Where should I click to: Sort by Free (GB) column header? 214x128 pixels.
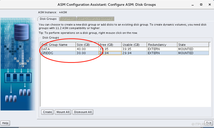pos(110,45)
